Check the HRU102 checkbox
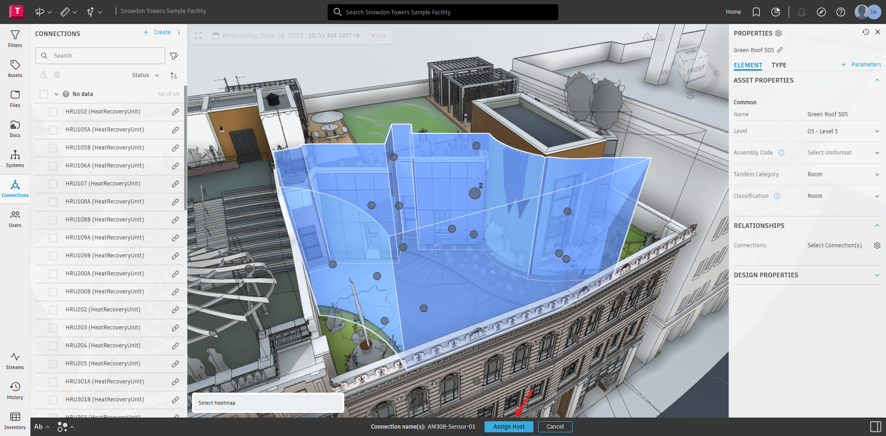Screen dimensions: 886x436 [53, 112]
